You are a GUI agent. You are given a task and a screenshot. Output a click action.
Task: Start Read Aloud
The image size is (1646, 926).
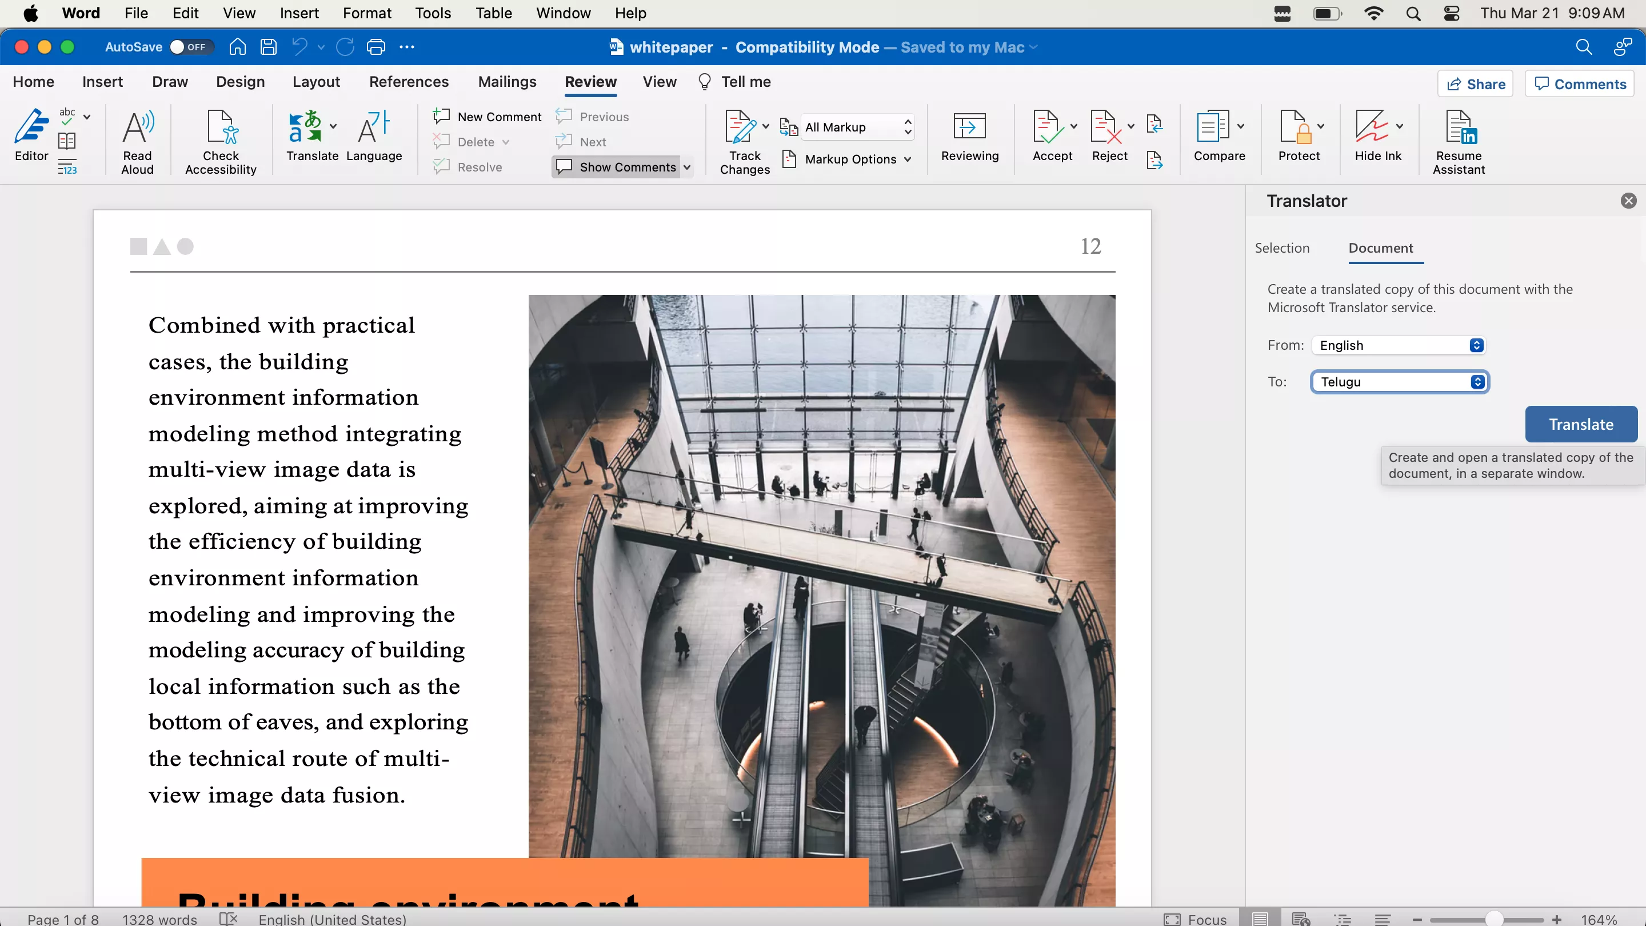136,141
